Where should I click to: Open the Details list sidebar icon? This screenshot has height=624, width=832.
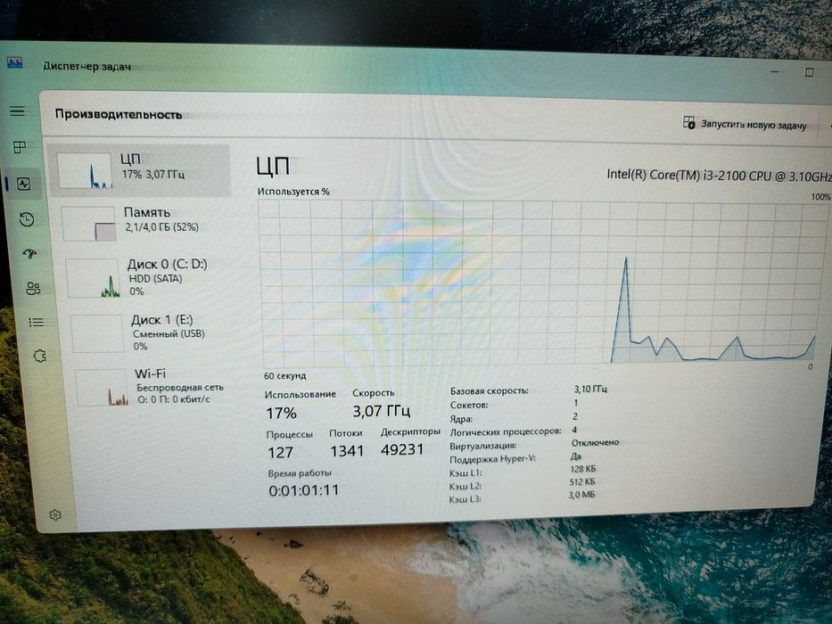pos(36,322)
